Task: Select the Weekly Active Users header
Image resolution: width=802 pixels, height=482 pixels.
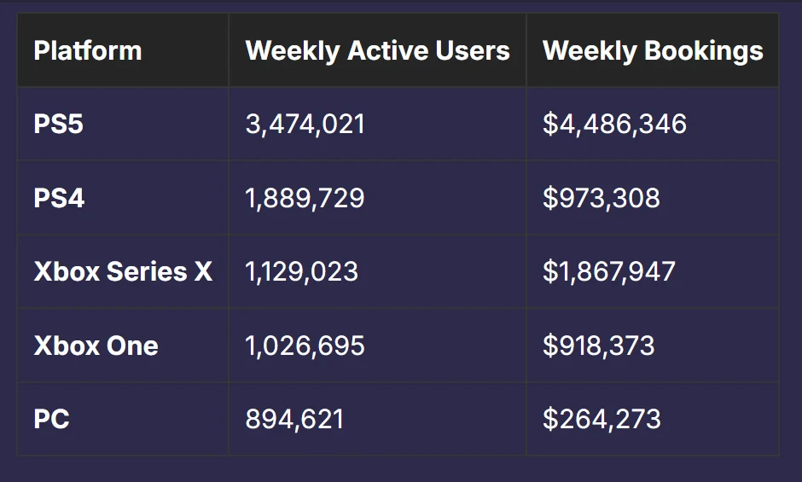Action: coord(377,50)
